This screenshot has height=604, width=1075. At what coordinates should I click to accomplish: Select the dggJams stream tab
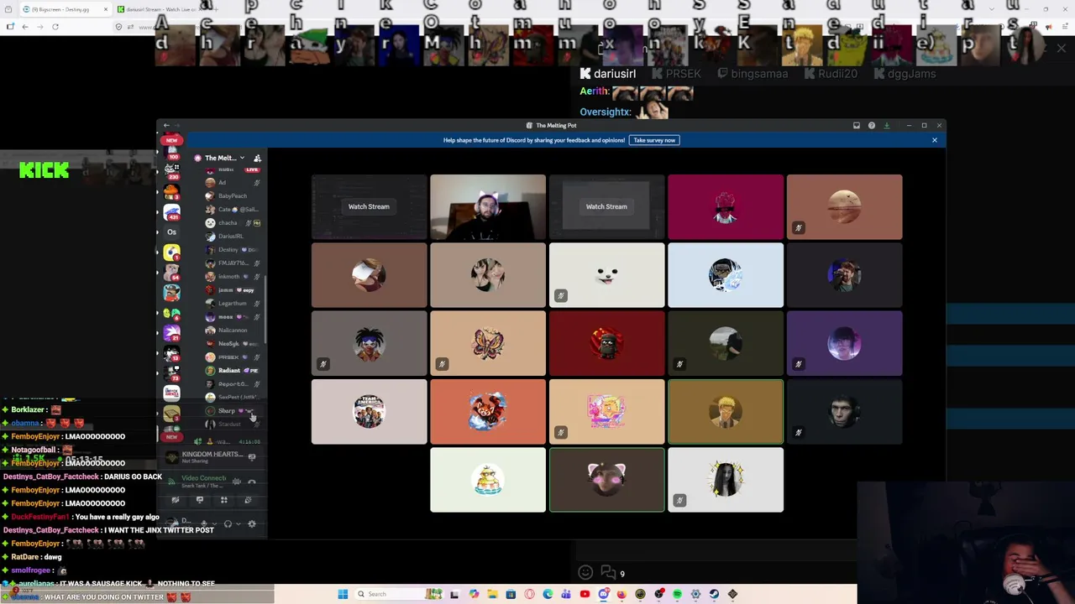(905, 74)
